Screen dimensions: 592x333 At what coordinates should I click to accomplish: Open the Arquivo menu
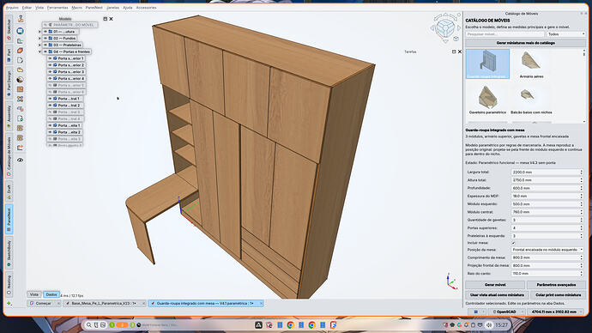point(12,8)
